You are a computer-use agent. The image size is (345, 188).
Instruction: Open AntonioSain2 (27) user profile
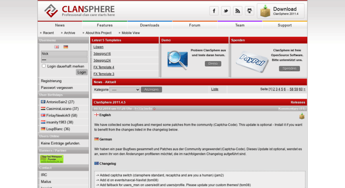60,102
